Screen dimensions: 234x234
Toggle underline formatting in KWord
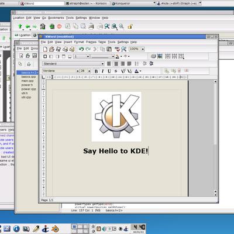pos(109,71)
